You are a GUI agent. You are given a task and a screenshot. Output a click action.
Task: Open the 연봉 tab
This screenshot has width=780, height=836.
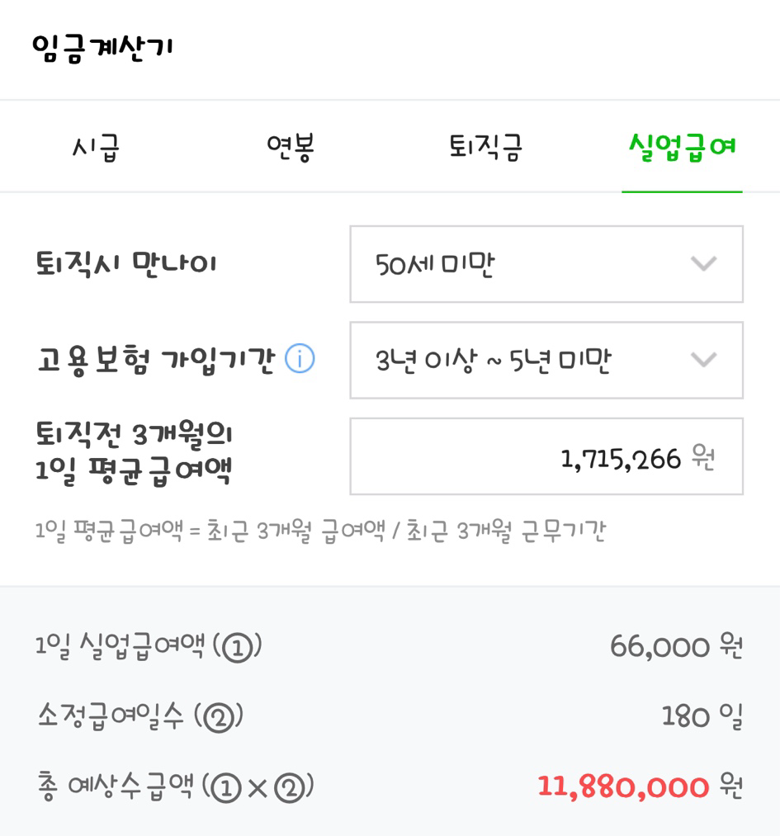[x=291, y=148]
